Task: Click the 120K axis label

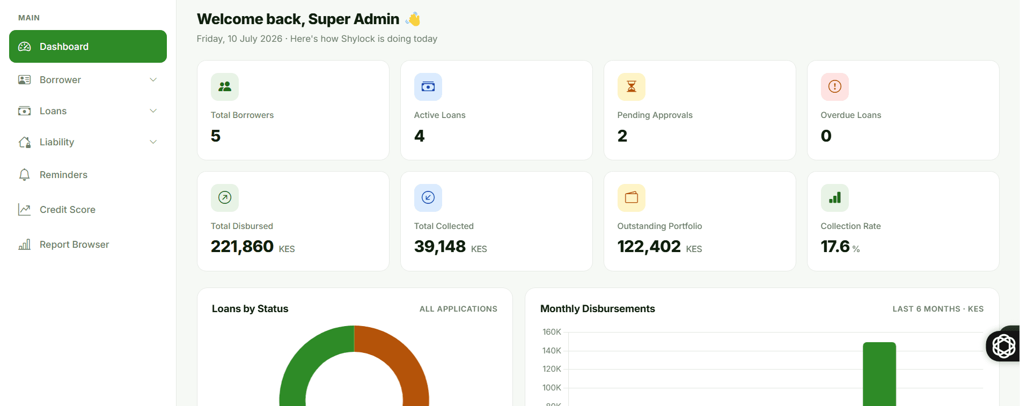Action: pyautogui.click(x=552, y=369)
